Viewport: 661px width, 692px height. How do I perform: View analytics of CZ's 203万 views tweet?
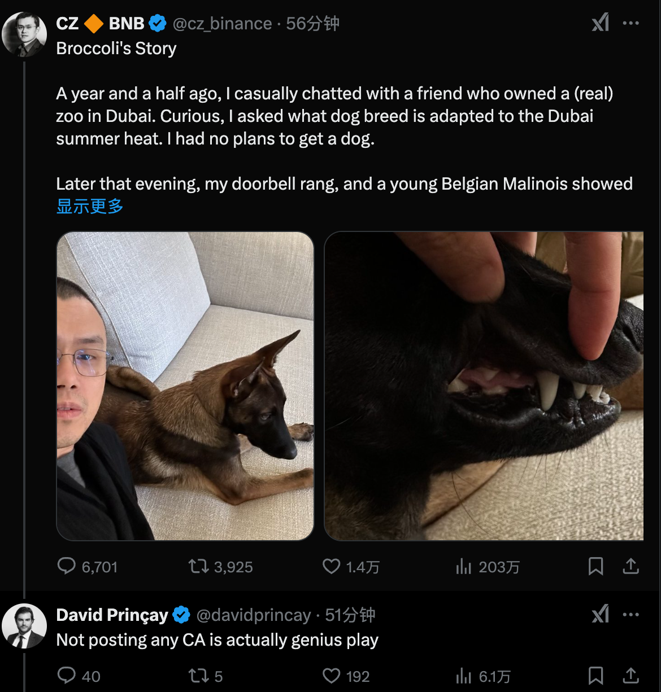(x=464, y=566)
